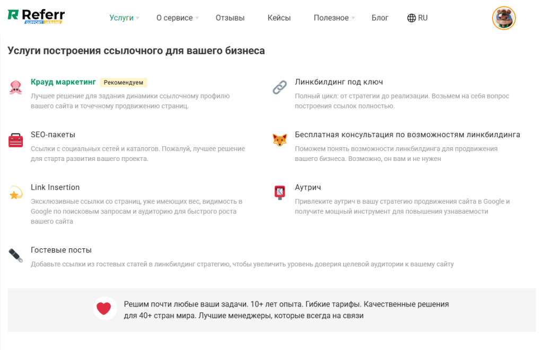
Task: Expand the Полезное dropdown menu
Action: click(334, 18)
